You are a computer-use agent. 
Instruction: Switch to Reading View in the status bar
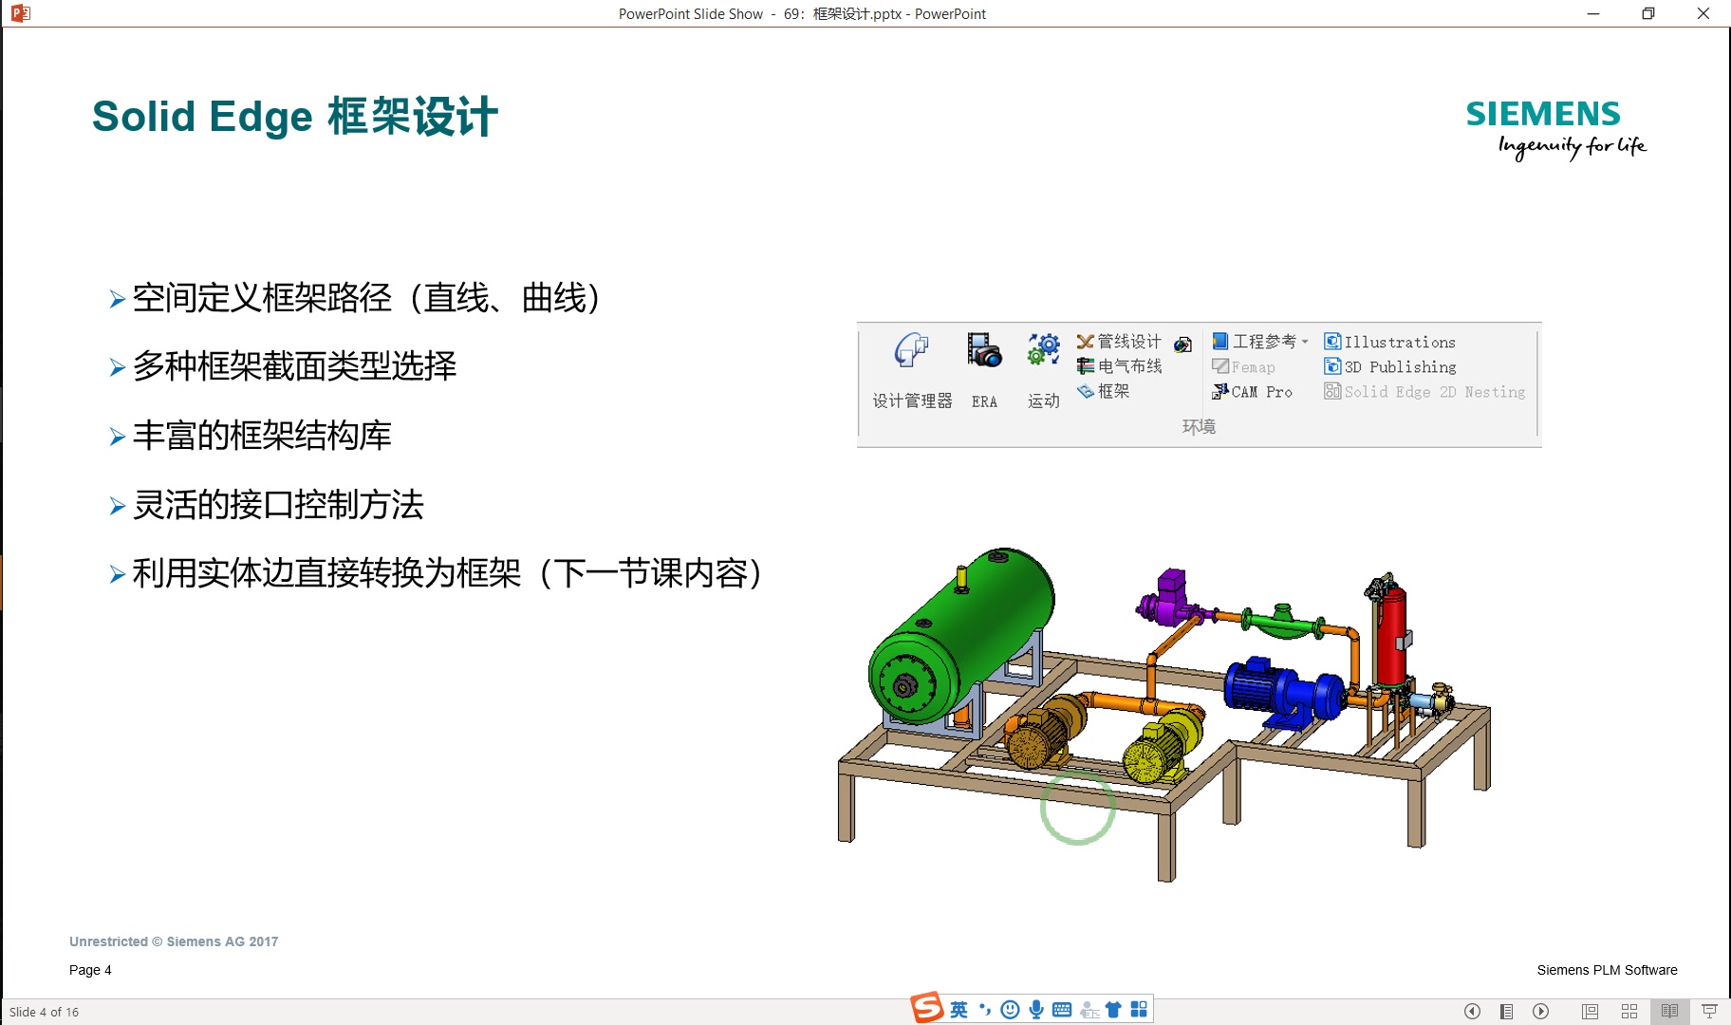click(x=1671, y=1010)
